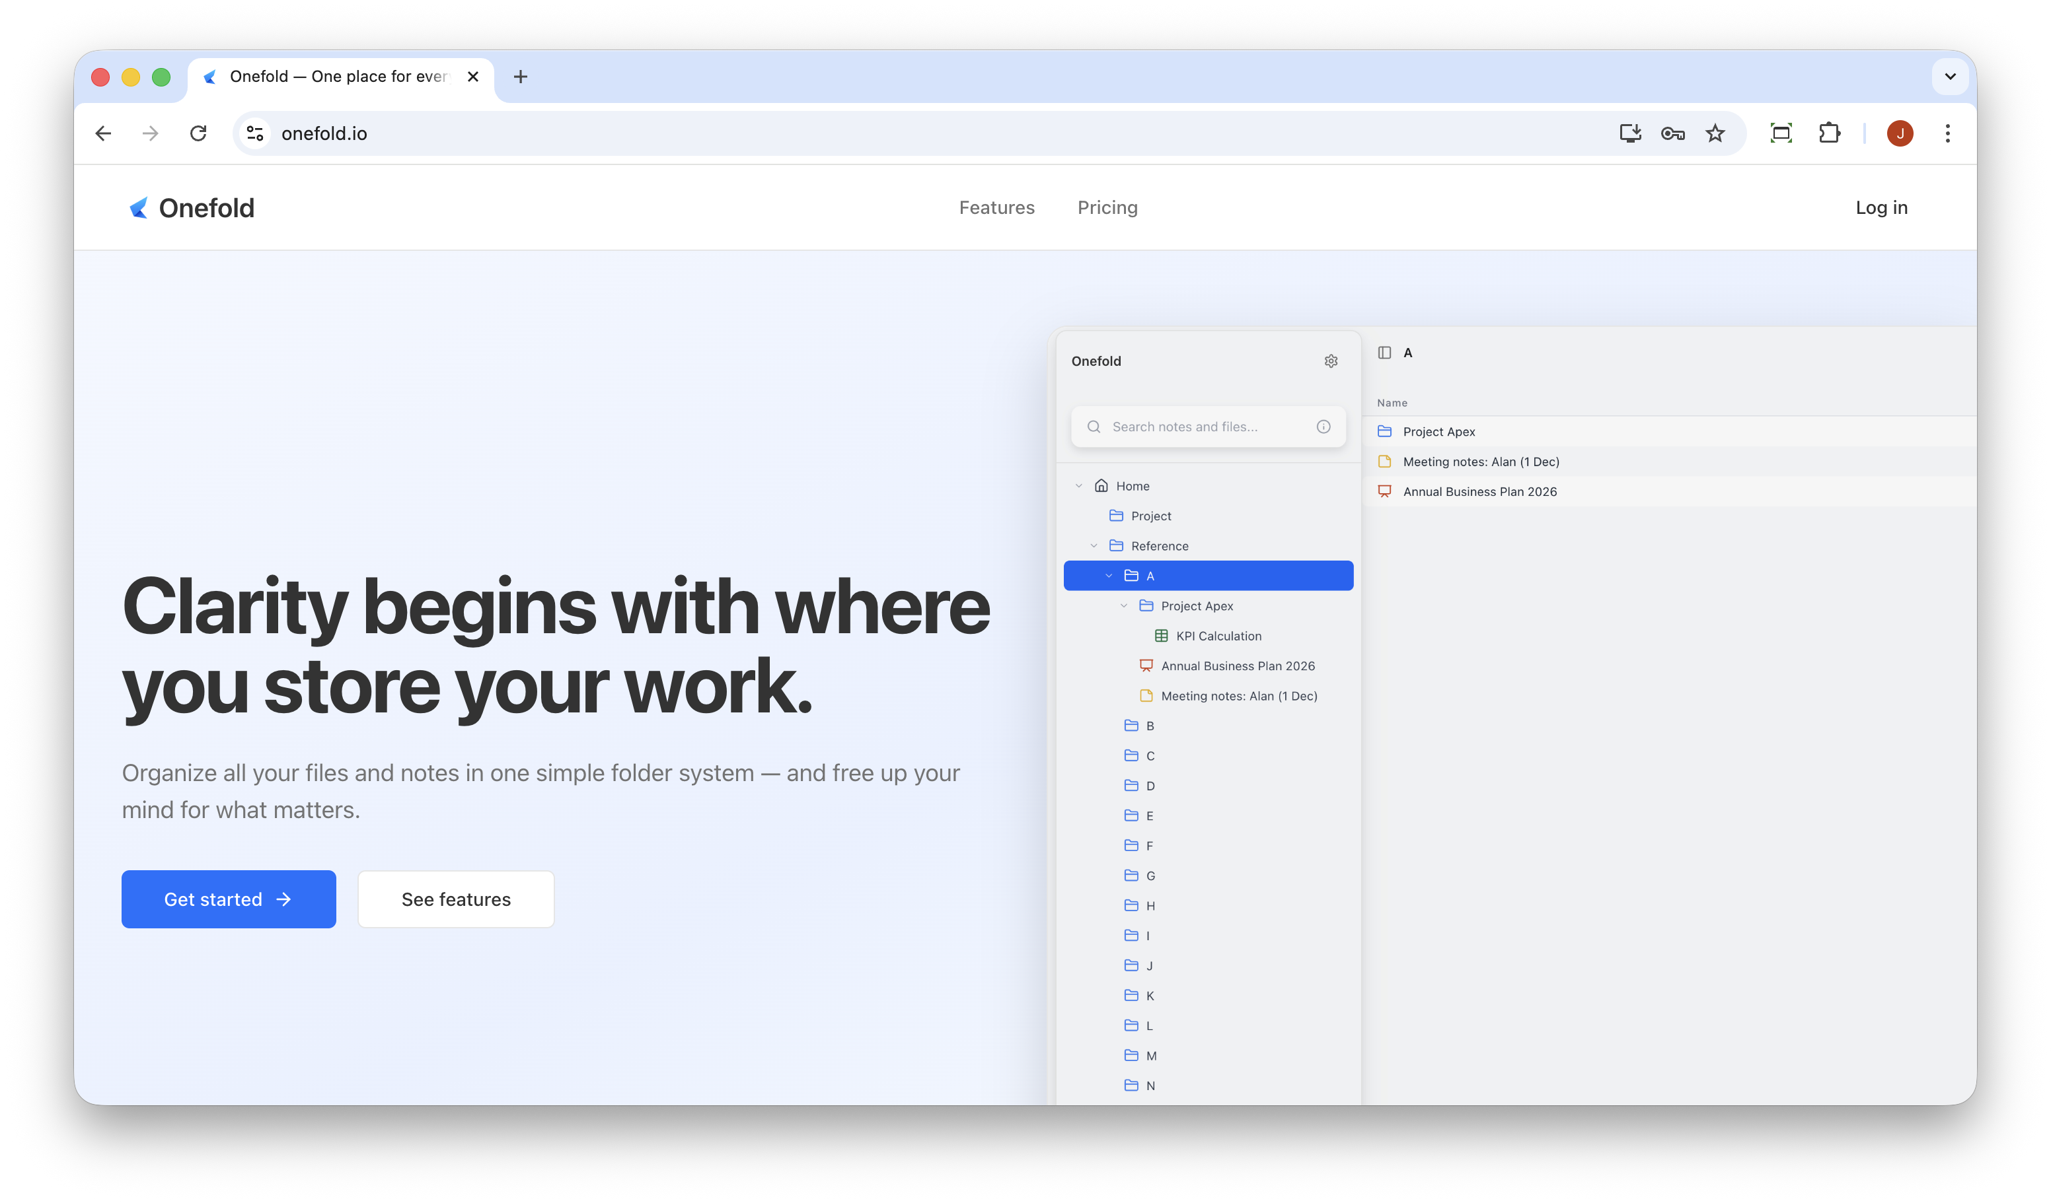
Task: Click the settings gear in Onefold sidebar
Action: point(1331,361)
